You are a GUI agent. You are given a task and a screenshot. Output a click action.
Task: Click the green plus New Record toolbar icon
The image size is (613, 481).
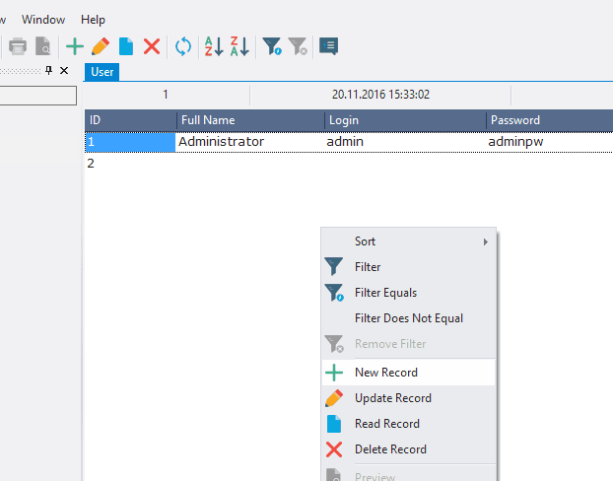(75, 46)
